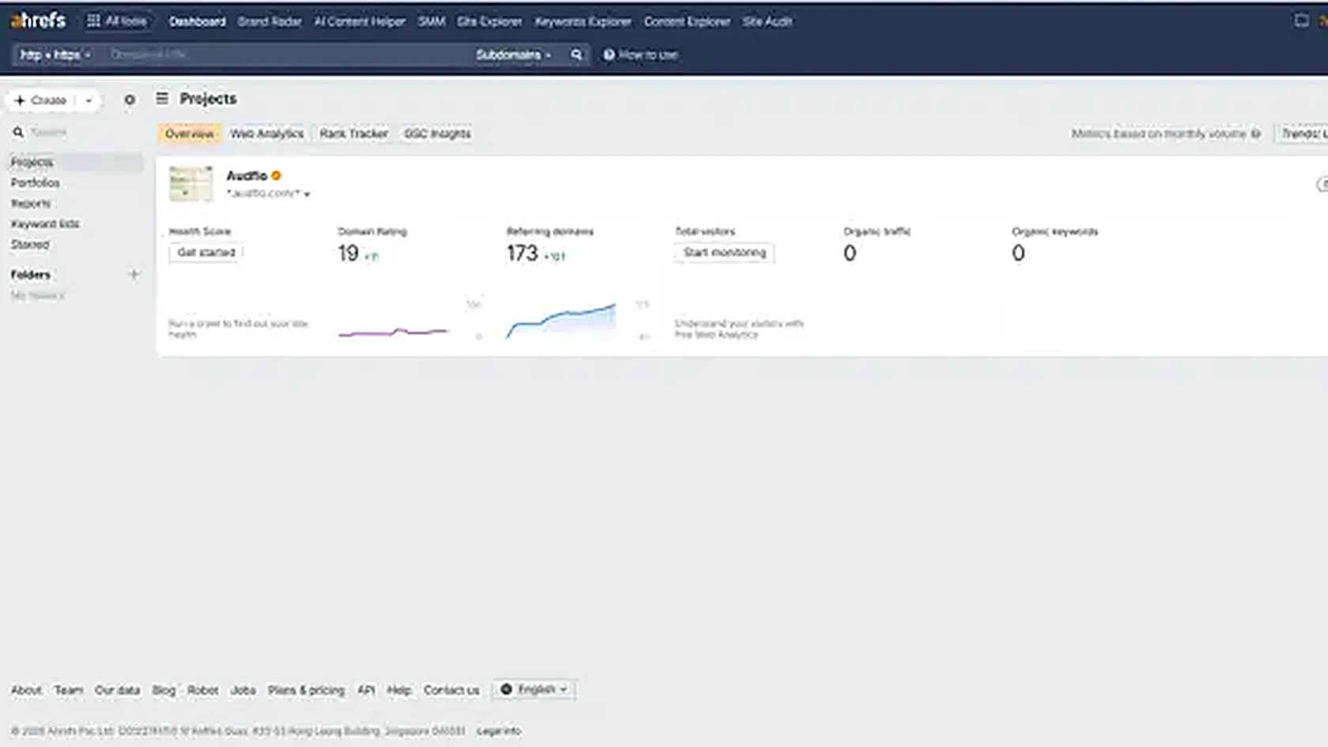Open the Team footer link

pyautogui.click(x=68, y=690)
